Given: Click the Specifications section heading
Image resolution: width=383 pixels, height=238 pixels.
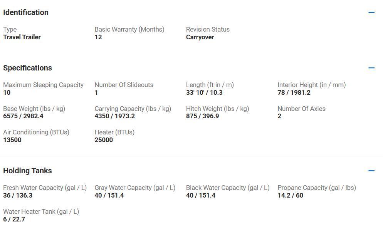Looking at the screenshot, I should click(27, 68).
